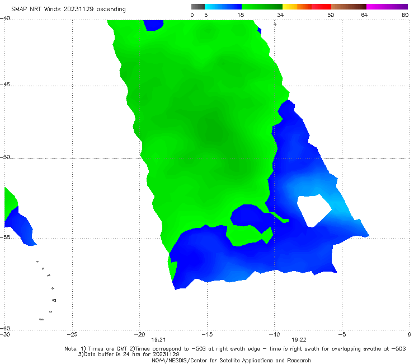Click the title 'SMAP NRT Winds 20231129 ascending'
414x364 pixels.
point(68,9)
